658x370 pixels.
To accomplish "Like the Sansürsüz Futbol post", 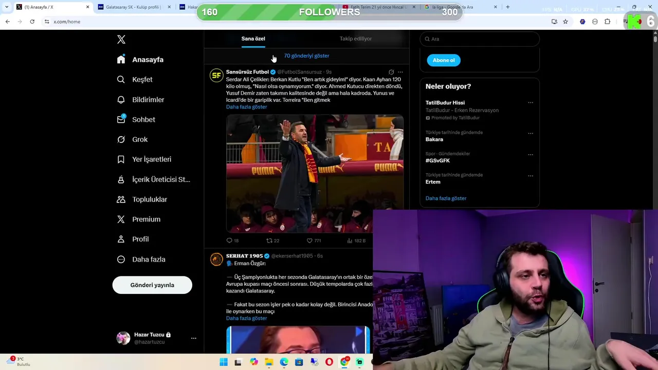I will pos(314,240).
